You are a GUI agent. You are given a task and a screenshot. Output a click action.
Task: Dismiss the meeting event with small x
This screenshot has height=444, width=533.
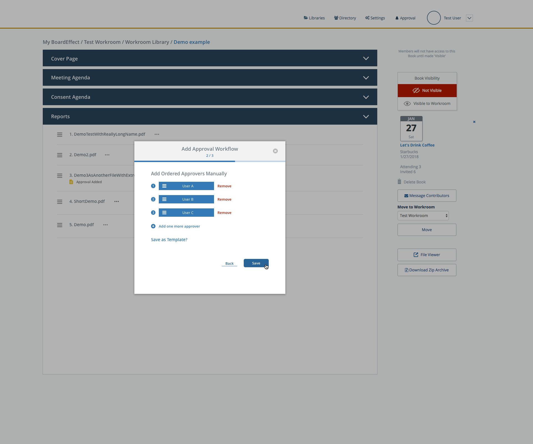coord(474,122)
